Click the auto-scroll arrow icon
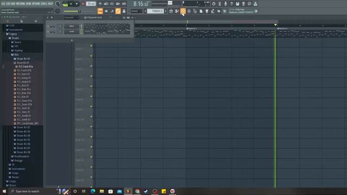 click(106, 11)
